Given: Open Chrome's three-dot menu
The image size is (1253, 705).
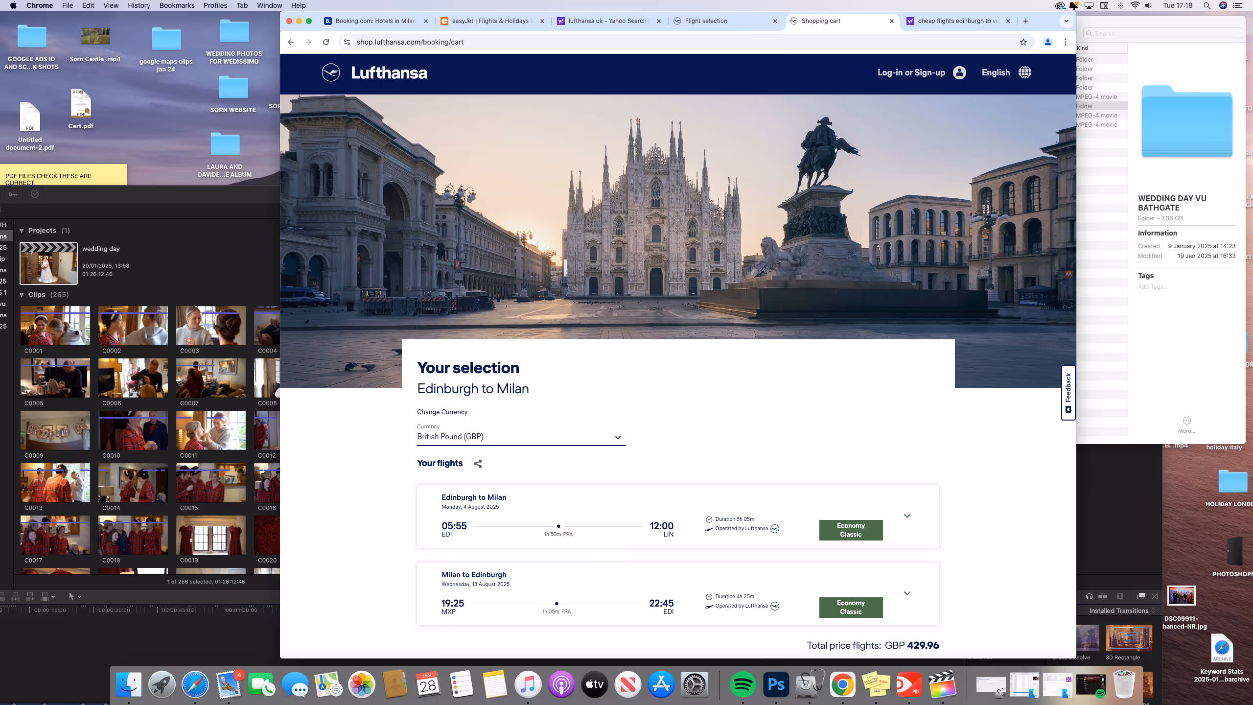Looking at the screenshot, I should pos(1066,42).
